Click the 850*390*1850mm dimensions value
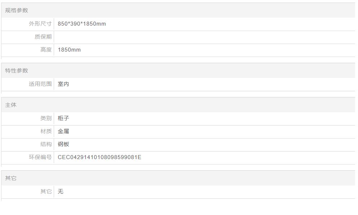Image resolution: width=358 pixels, height=215 pixels. pyautogui.click(x=82, y=24)
